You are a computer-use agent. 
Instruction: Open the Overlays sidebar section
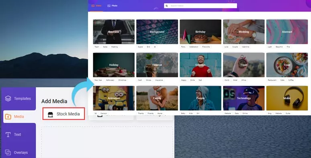click(x=18, y=152)
